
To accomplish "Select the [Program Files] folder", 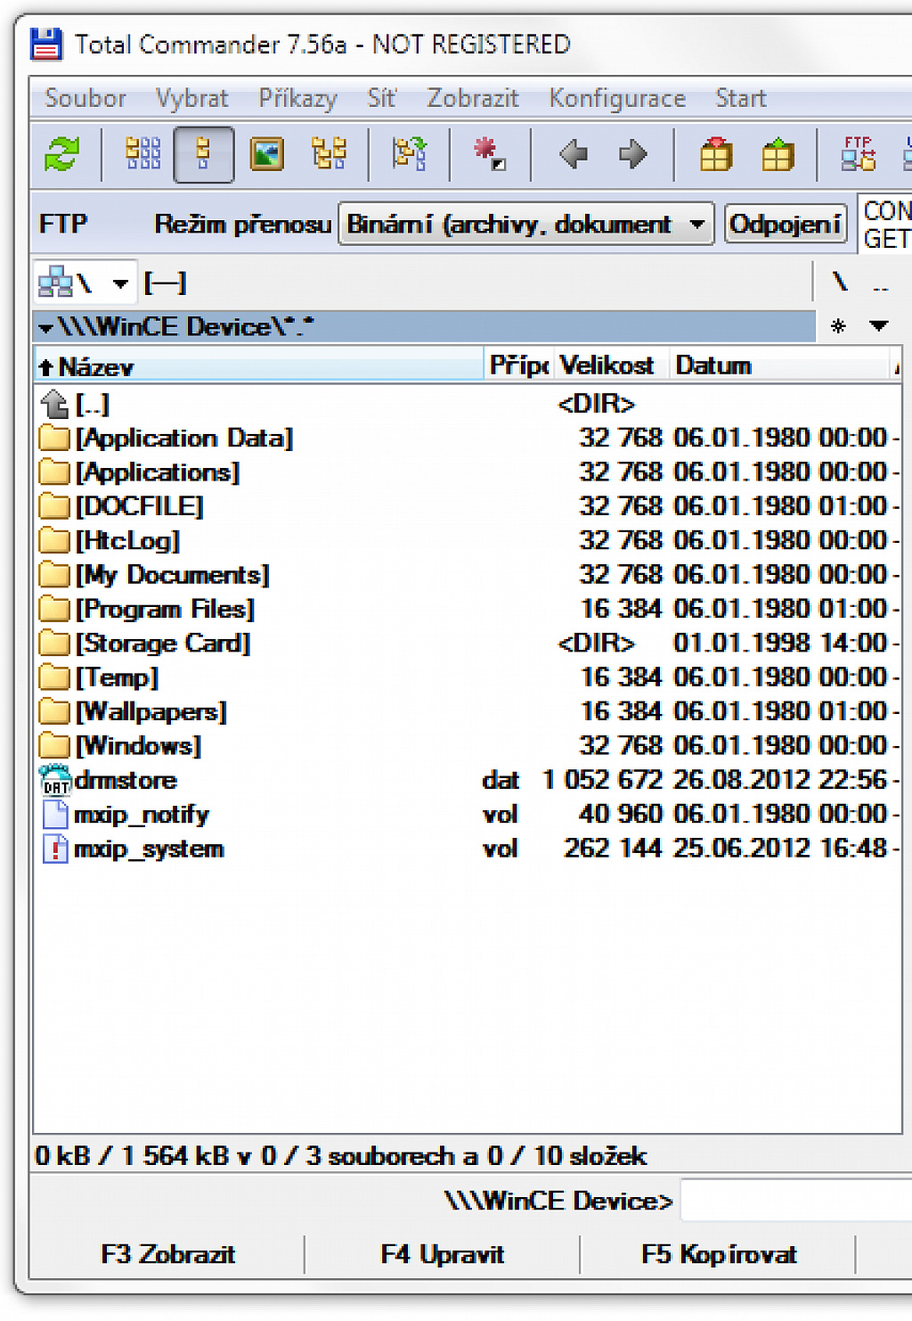I will [468, 609].
